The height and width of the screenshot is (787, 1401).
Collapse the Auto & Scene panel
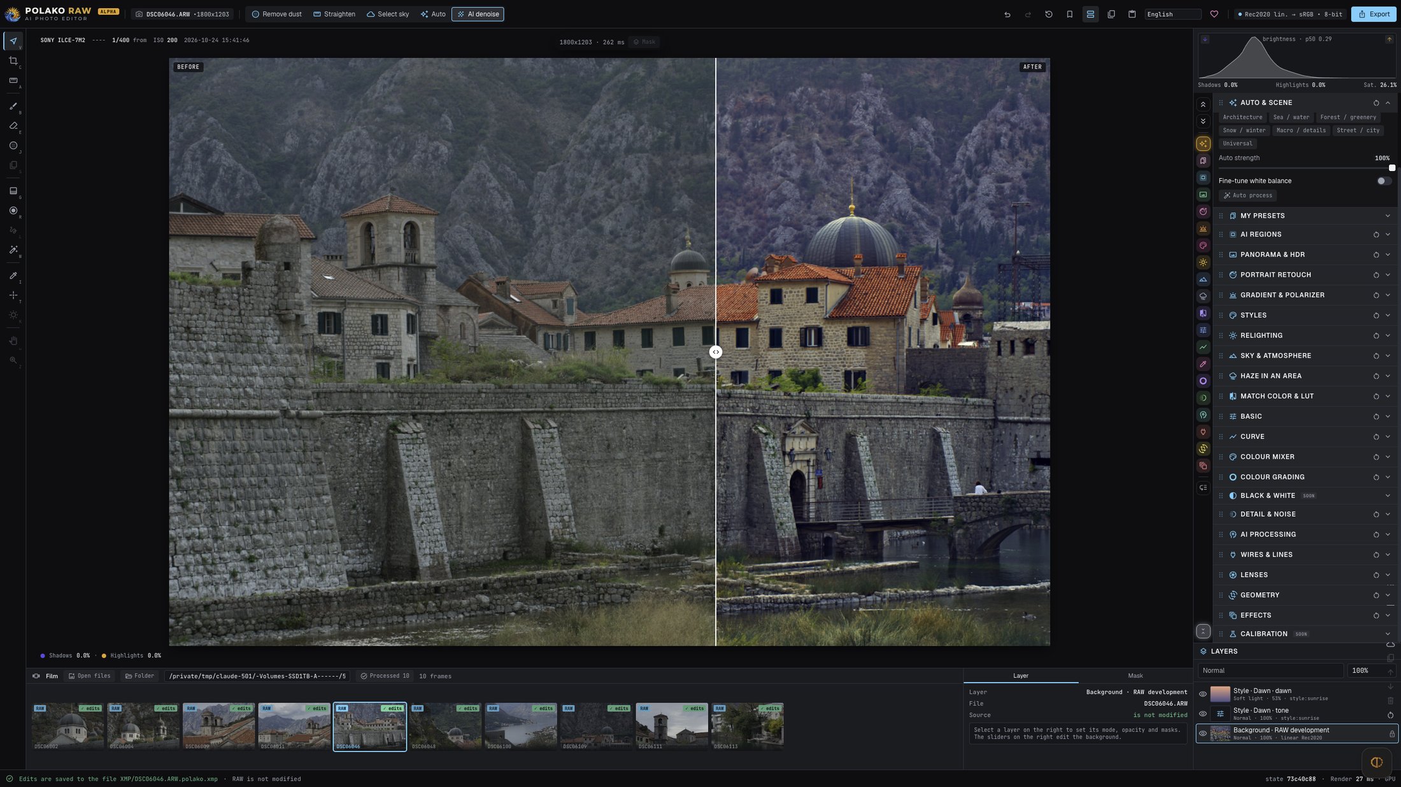pyautogui.click(x=1388, y=102)
